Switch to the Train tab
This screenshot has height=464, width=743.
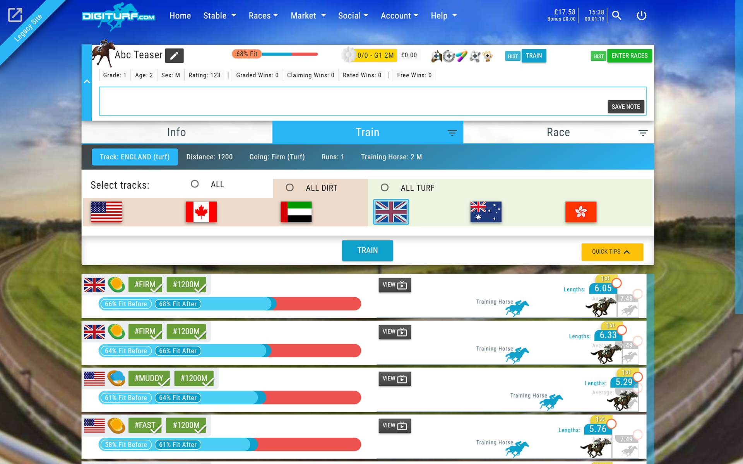[x=368, y=132]
